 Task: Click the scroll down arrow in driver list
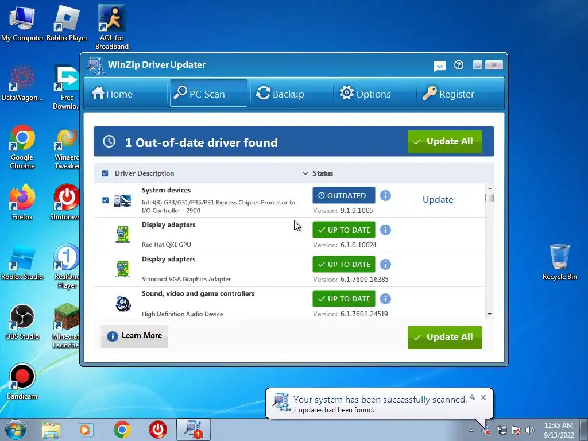[x=490, y=314]
